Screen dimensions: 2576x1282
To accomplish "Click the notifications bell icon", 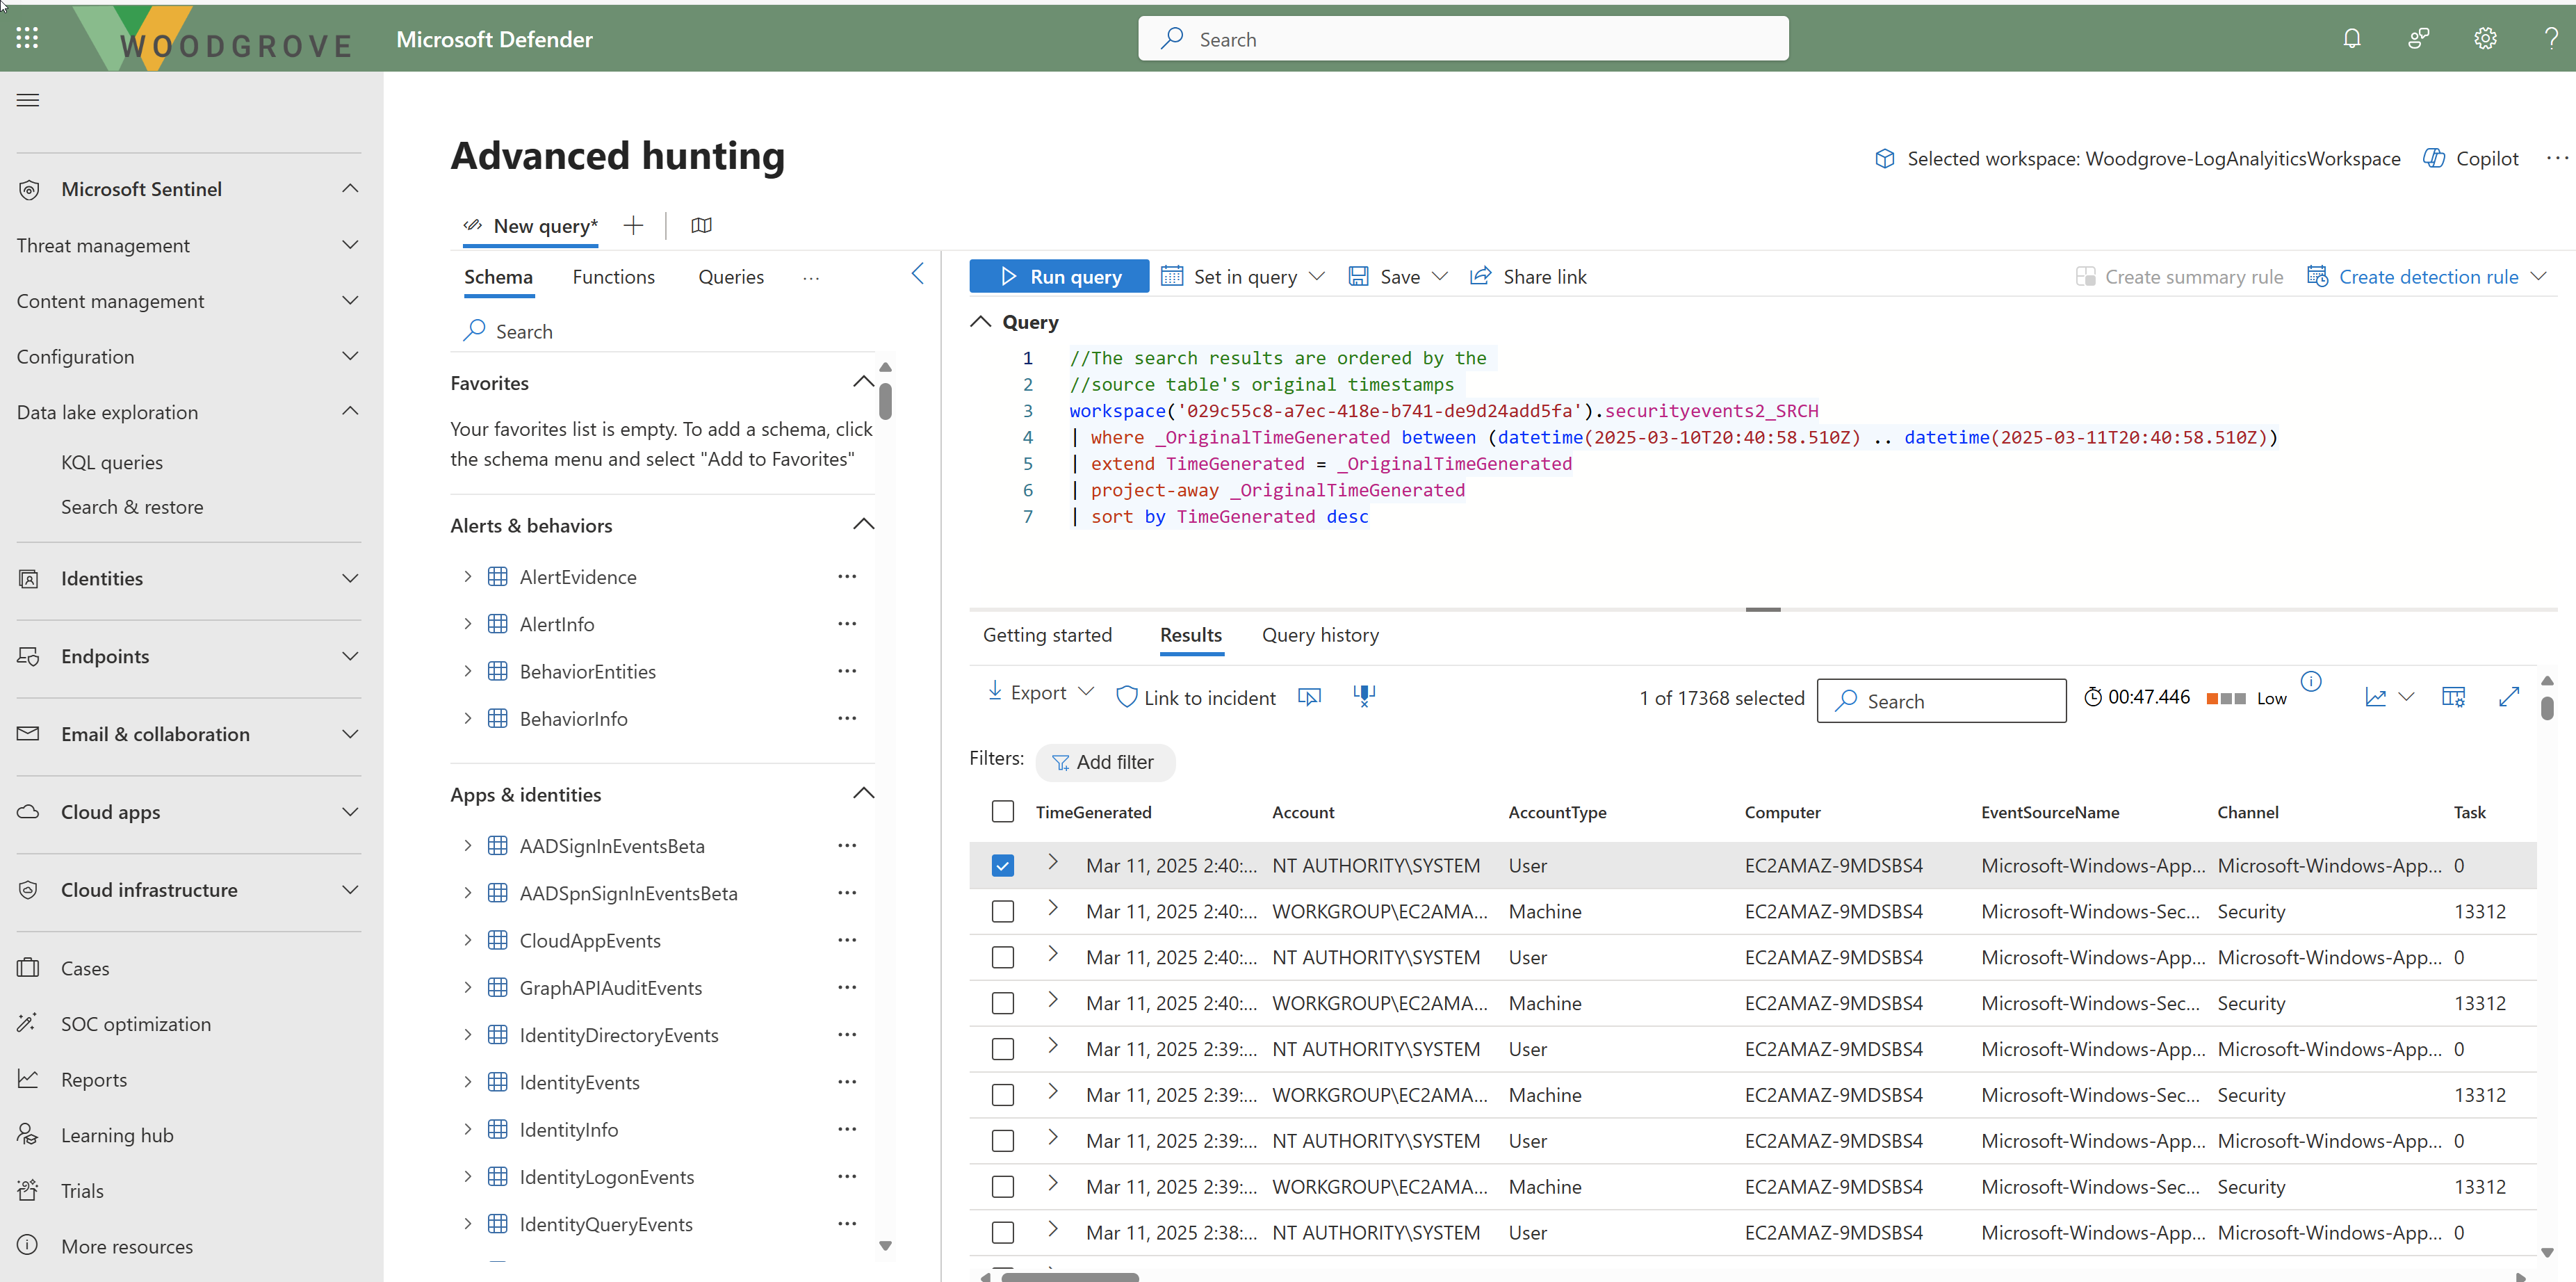I will coord(2351,39).
